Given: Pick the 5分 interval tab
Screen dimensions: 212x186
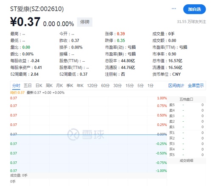Looking at the screenshot, I should [141, 86].
